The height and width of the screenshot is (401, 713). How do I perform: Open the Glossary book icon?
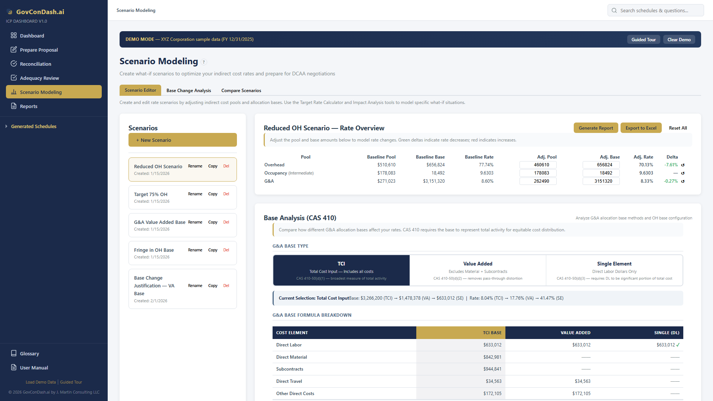pyautogui.click(x=14, y=353)
